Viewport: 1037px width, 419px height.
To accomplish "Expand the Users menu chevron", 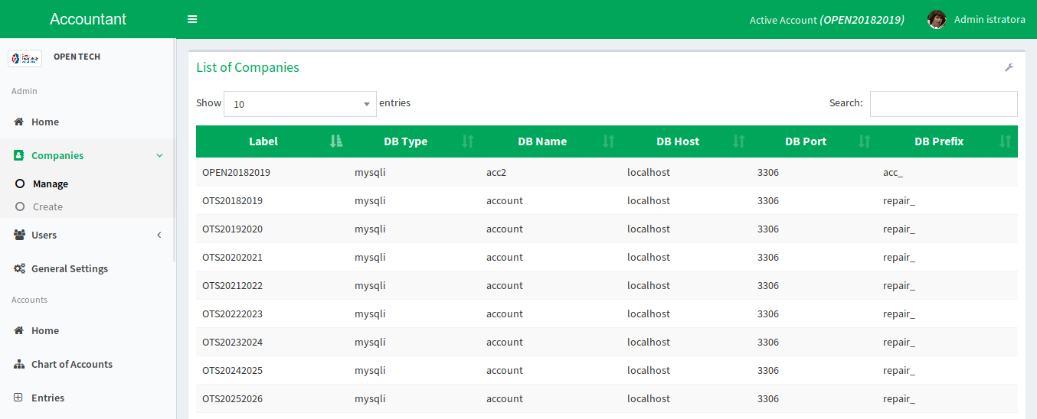I will pos(159,235).
